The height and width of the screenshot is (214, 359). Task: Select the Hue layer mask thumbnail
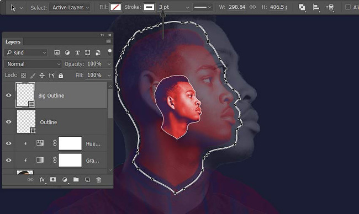coord(70,143)
